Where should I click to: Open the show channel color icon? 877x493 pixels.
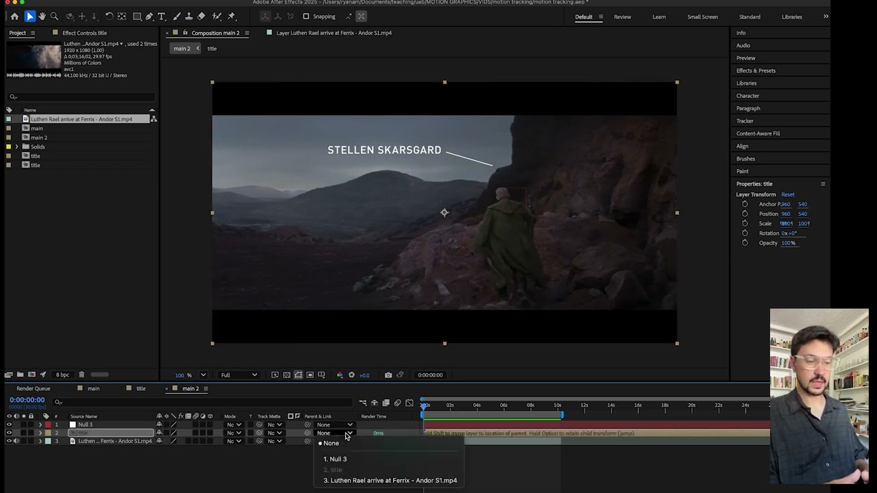340,375
